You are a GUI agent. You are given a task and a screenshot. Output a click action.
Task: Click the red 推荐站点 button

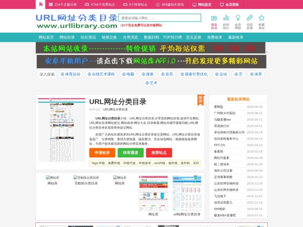(159, 153)
